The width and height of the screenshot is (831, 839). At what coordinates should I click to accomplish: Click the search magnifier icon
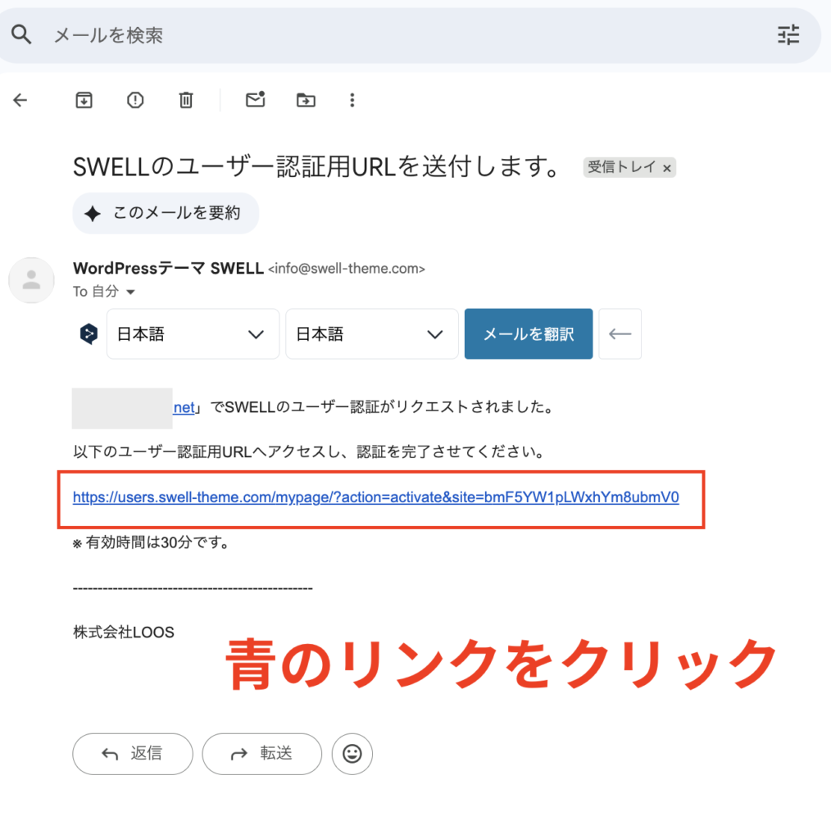pos(21,34)
